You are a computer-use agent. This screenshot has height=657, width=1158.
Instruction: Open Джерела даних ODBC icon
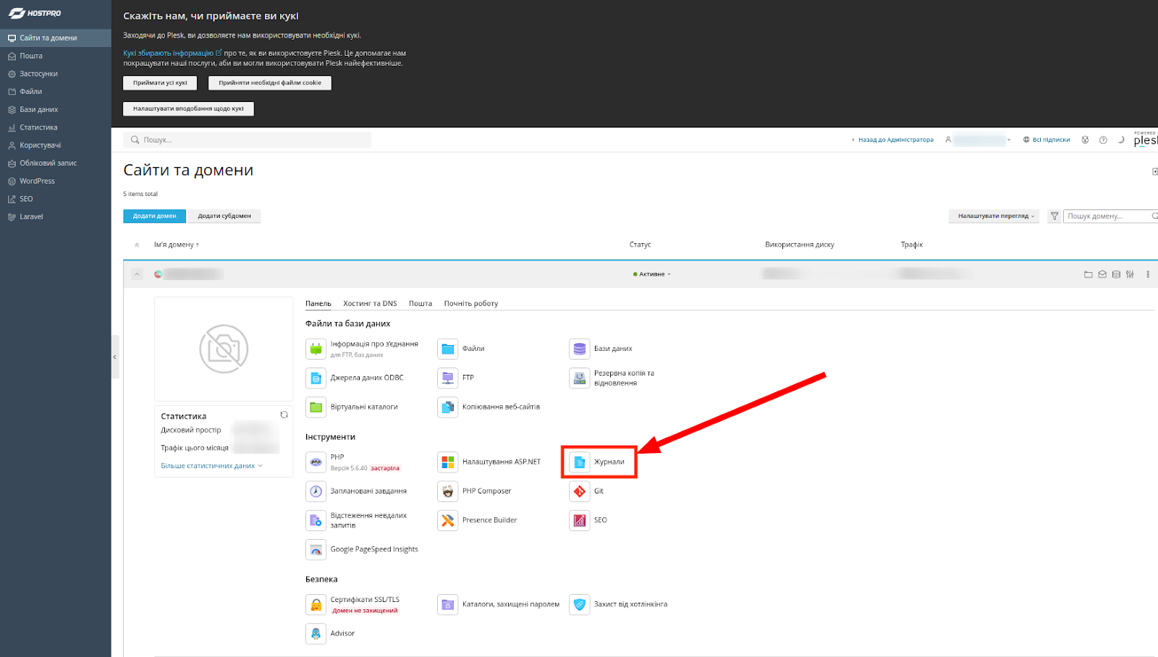point(316,378)
